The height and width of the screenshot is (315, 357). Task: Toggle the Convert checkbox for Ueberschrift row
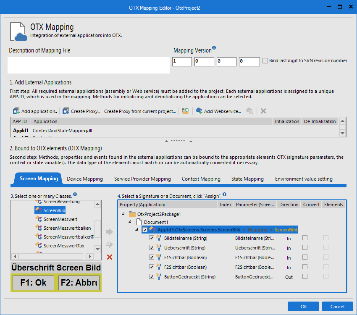pos(305,247)
